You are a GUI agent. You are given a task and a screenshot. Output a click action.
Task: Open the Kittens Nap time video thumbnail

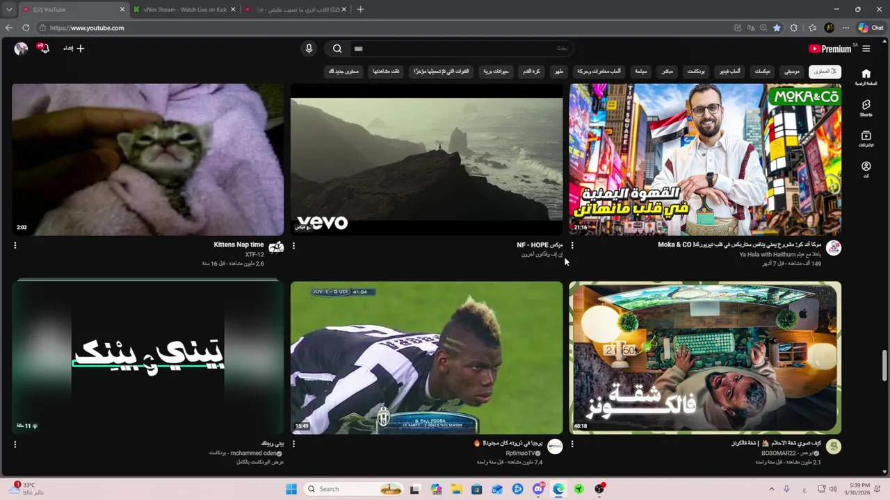click(x=147, y=160)
